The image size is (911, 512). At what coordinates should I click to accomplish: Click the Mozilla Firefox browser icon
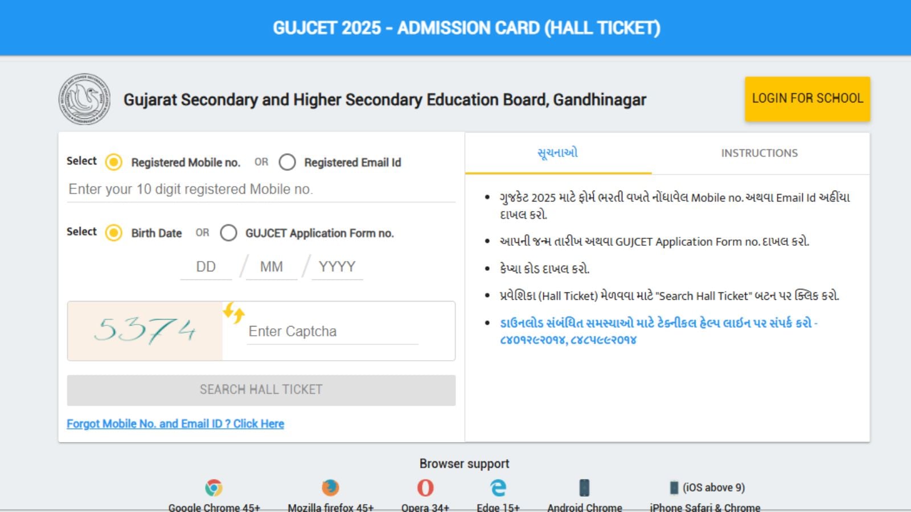[330, 488]
